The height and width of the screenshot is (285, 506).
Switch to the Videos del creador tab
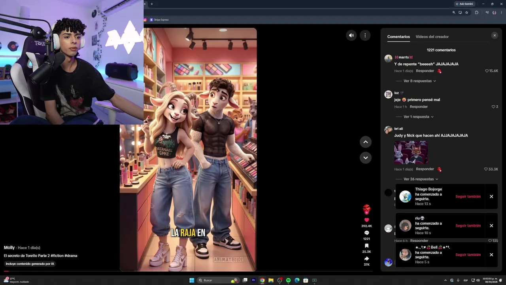[432, 37]
